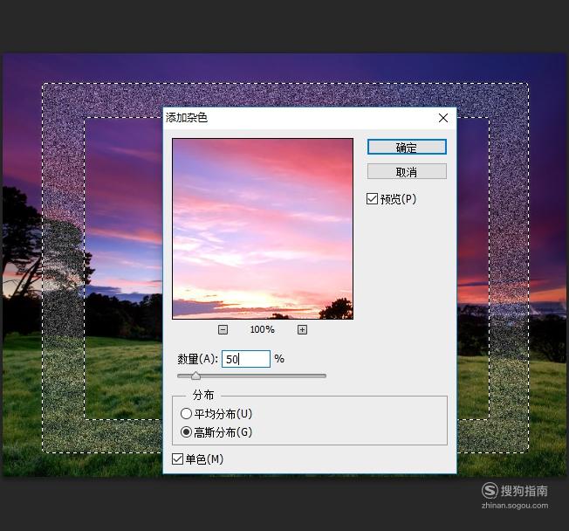
Task: Click the 添加杂色 dialog title
Action: tap(187, 118)
